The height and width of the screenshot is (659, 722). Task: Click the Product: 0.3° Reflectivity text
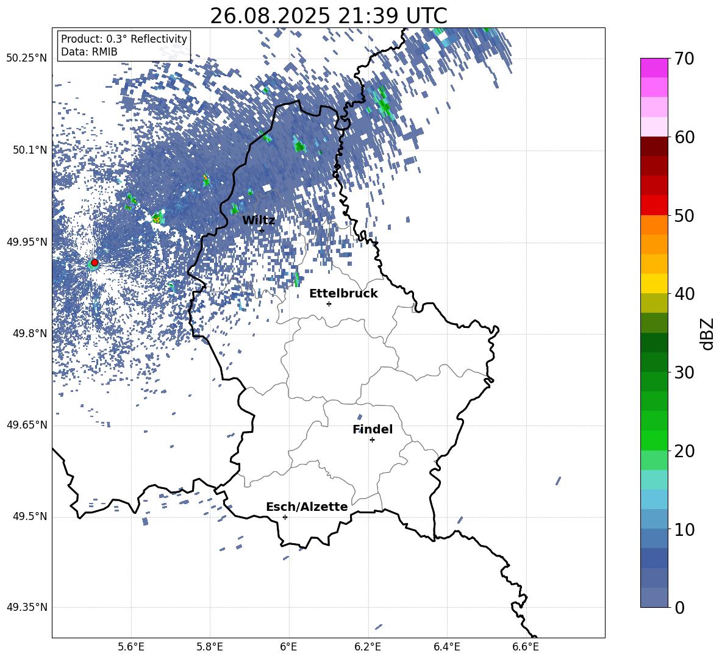[x=124, y=39]
